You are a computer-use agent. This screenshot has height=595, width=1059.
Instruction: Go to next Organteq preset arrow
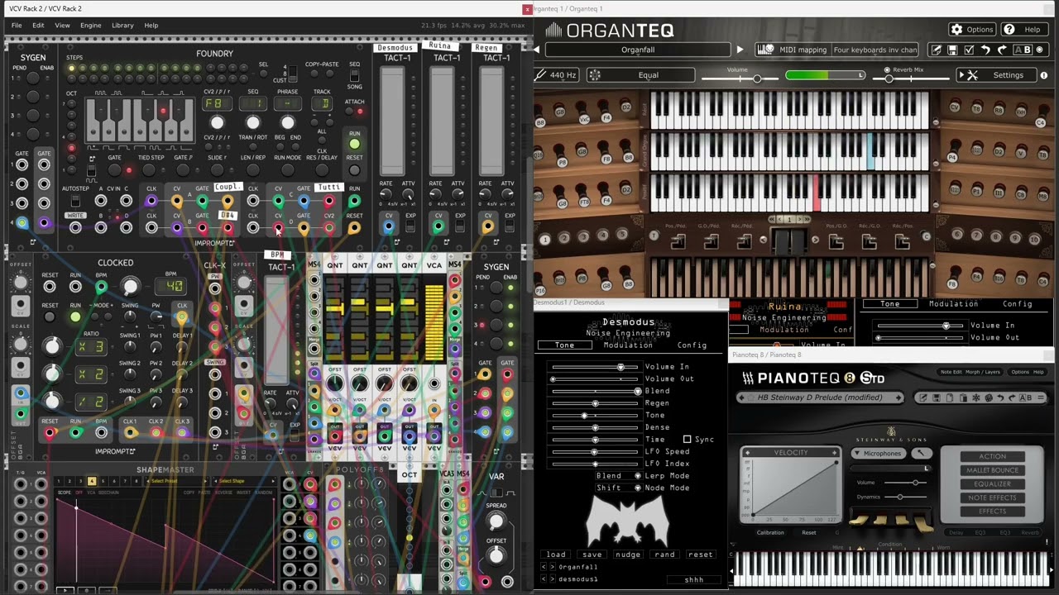(x=740, y=50)
